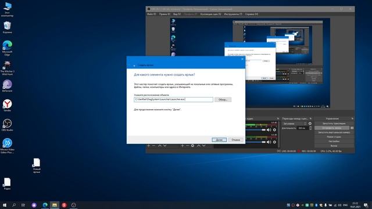Viewport: 372px width, 209px height.
Task: Open the Справка menu in OBS
Action: tap(252, 14)
